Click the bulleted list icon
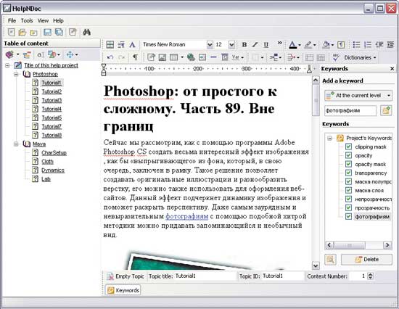Screen dimensions: 399x309 tap(356, 45)
